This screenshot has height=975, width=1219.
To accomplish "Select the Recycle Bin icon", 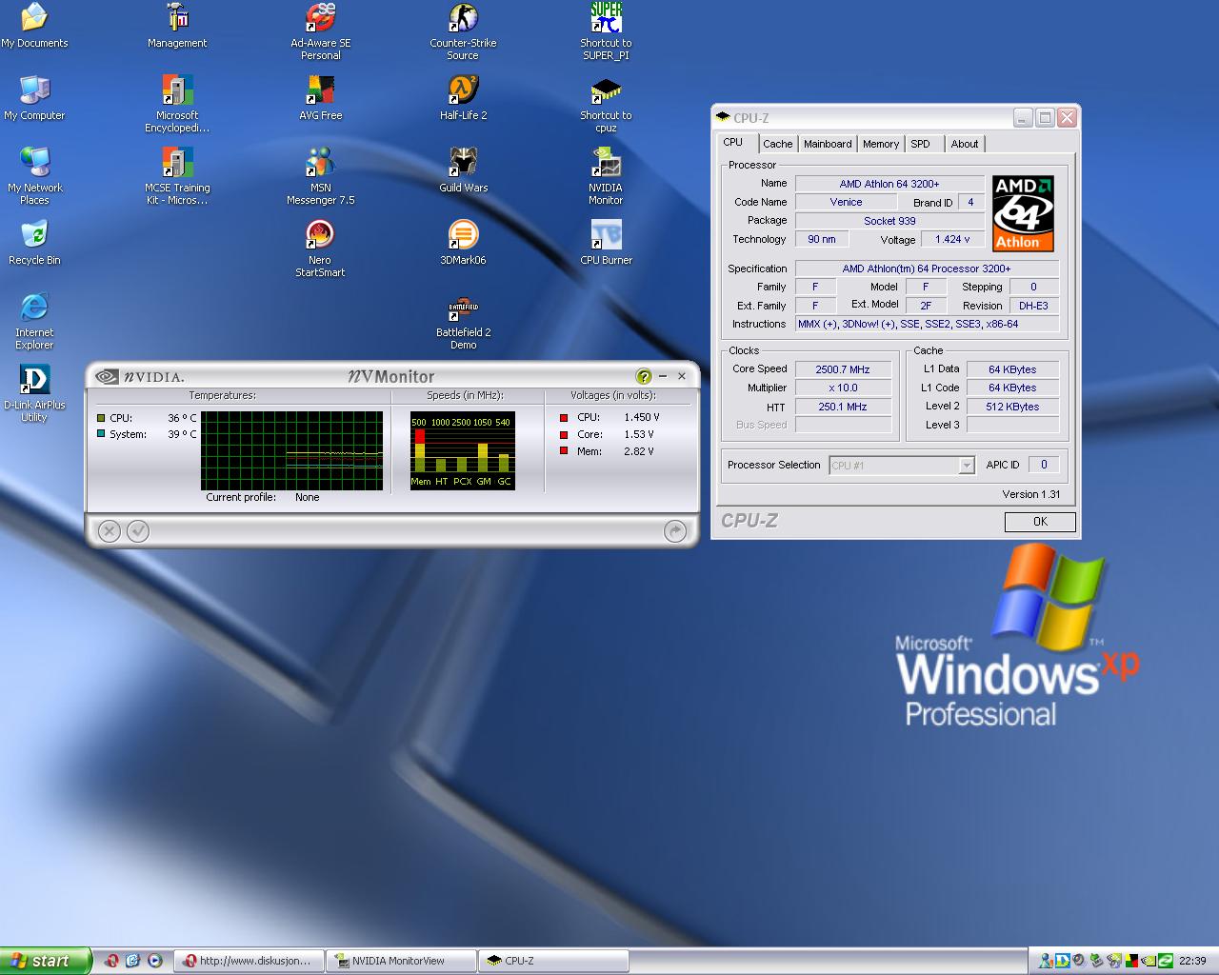I will (x=34, y=242).
